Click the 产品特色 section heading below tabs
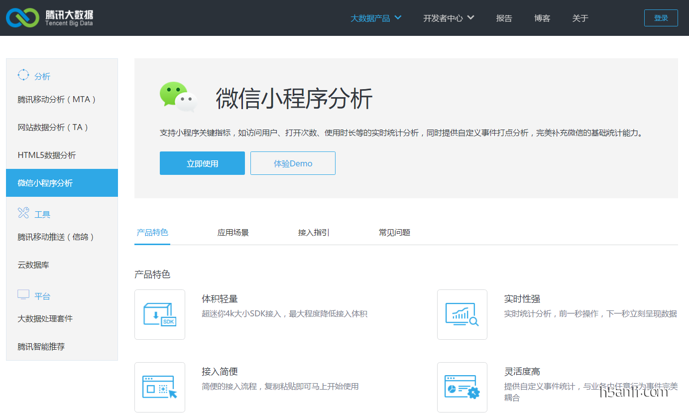This screenshot has height=415, width=689. 152,275
